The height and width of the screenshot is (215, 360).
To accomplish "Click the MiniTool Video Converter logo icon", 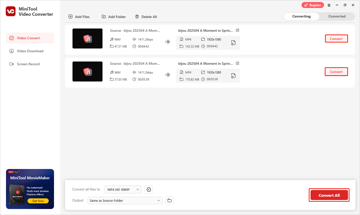I will point(11,11).
